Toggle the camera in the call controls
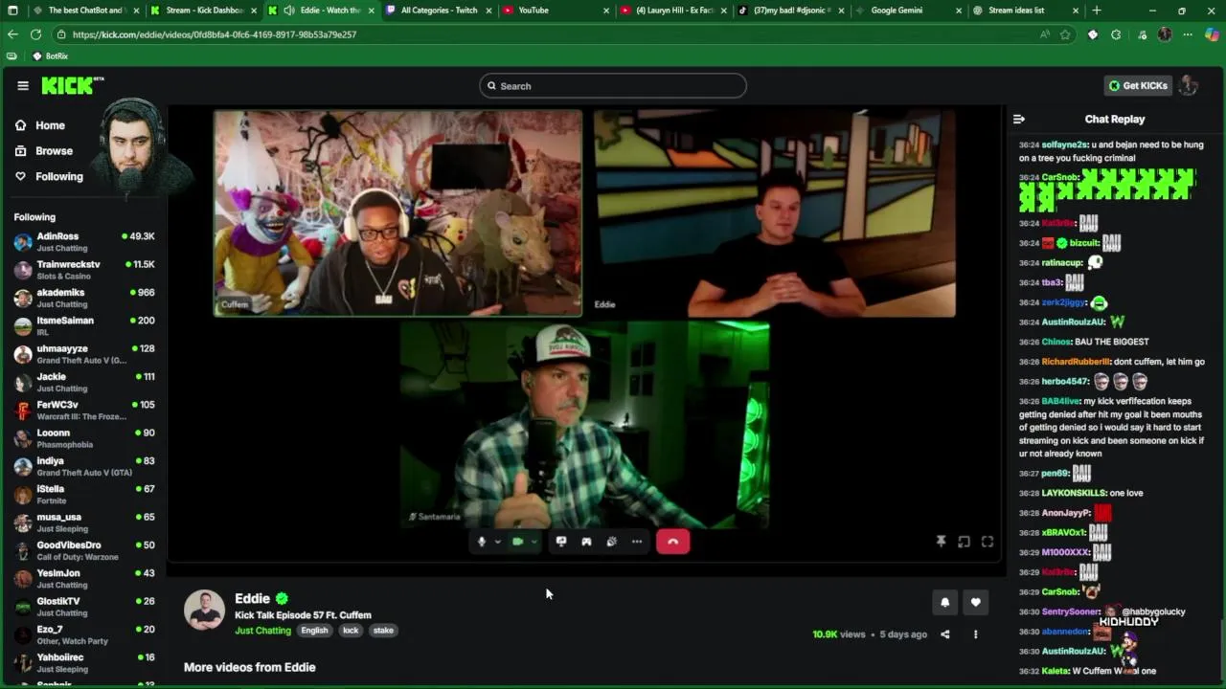 [517, 542]
